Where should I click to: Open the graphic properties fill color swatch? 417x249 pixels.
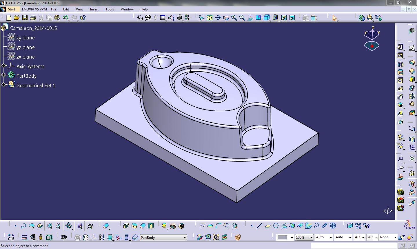pyautogui.click(x=282, y=237)
